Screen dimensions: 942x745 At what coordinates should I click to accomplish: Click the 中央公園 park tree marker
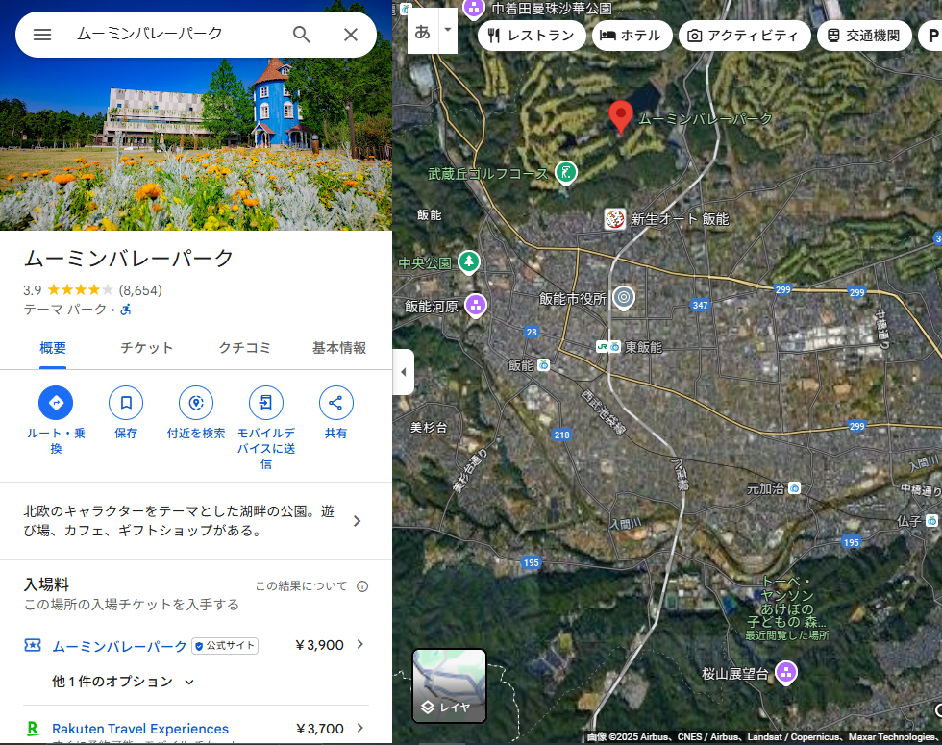tap(469, 261)
